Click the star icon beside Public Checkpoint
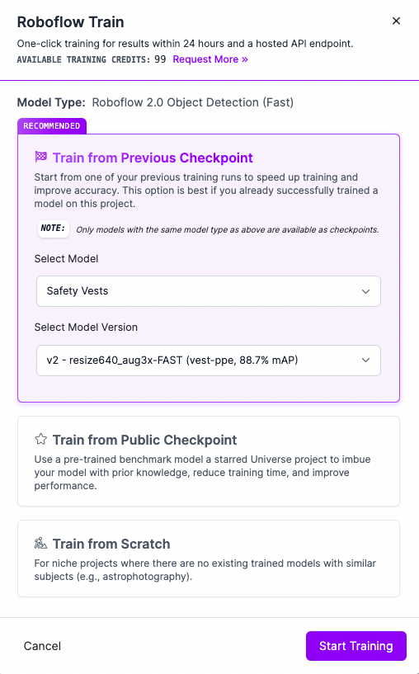Screen dimensions: 419x674 (40, 440)
